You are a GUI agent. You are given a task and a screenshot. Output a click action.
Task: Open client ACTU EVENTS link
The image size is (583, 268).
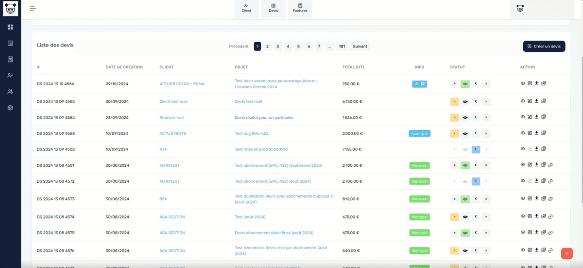[x=173, y=133]
